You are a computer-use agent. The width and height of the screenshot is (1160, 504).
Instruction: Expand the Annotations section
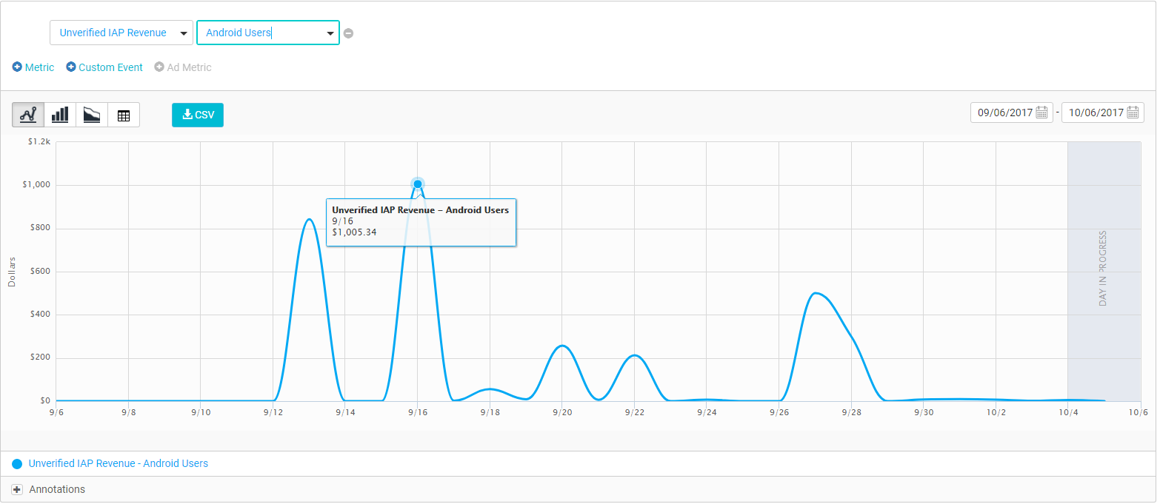click(x=17, y=490)
